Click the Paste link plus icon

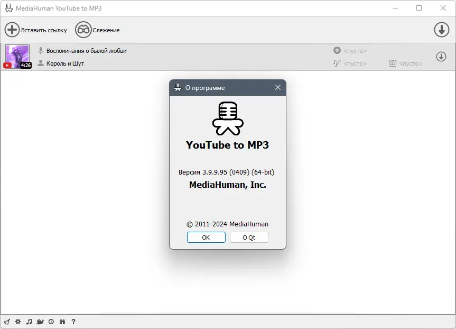[x=12, y=30]
